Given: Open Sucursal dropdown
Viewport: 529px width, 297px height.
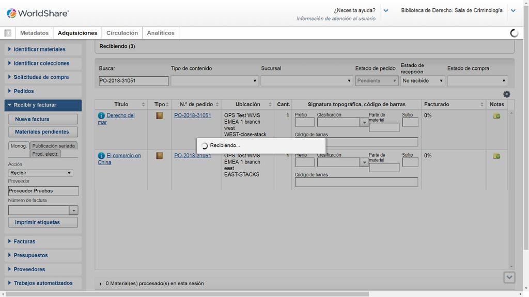Looking at the screenshot, I should pyautogui.click(x=307, y=81).
